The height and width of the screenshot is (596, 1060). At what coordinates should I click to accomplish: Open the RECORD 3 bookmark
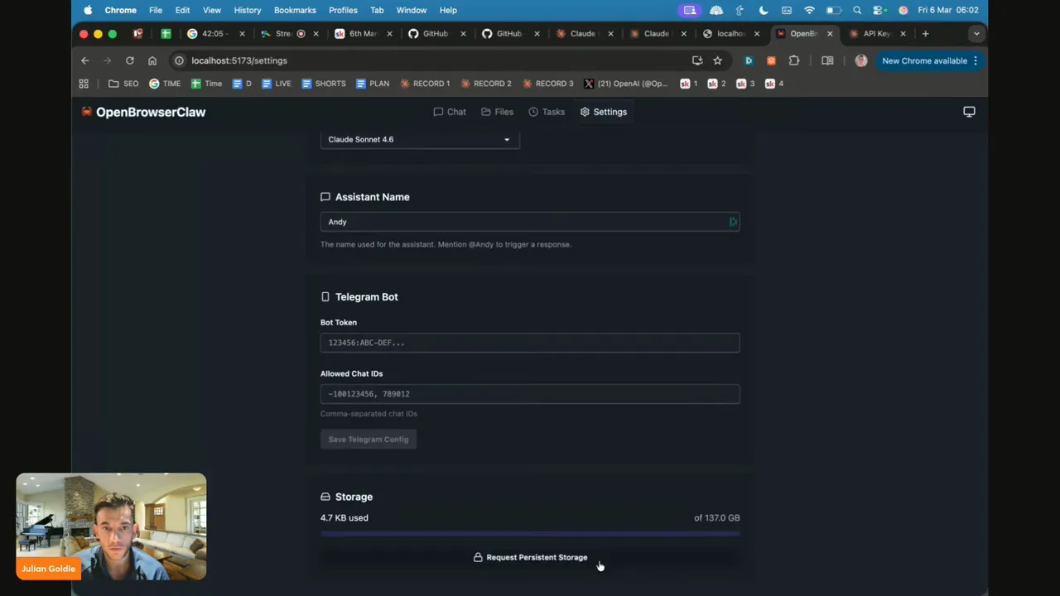[547, 84]
